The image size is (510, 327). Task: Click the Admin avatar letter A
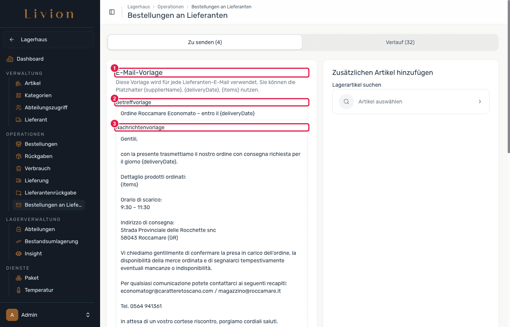pyautogui.click(x=12, y=315)
